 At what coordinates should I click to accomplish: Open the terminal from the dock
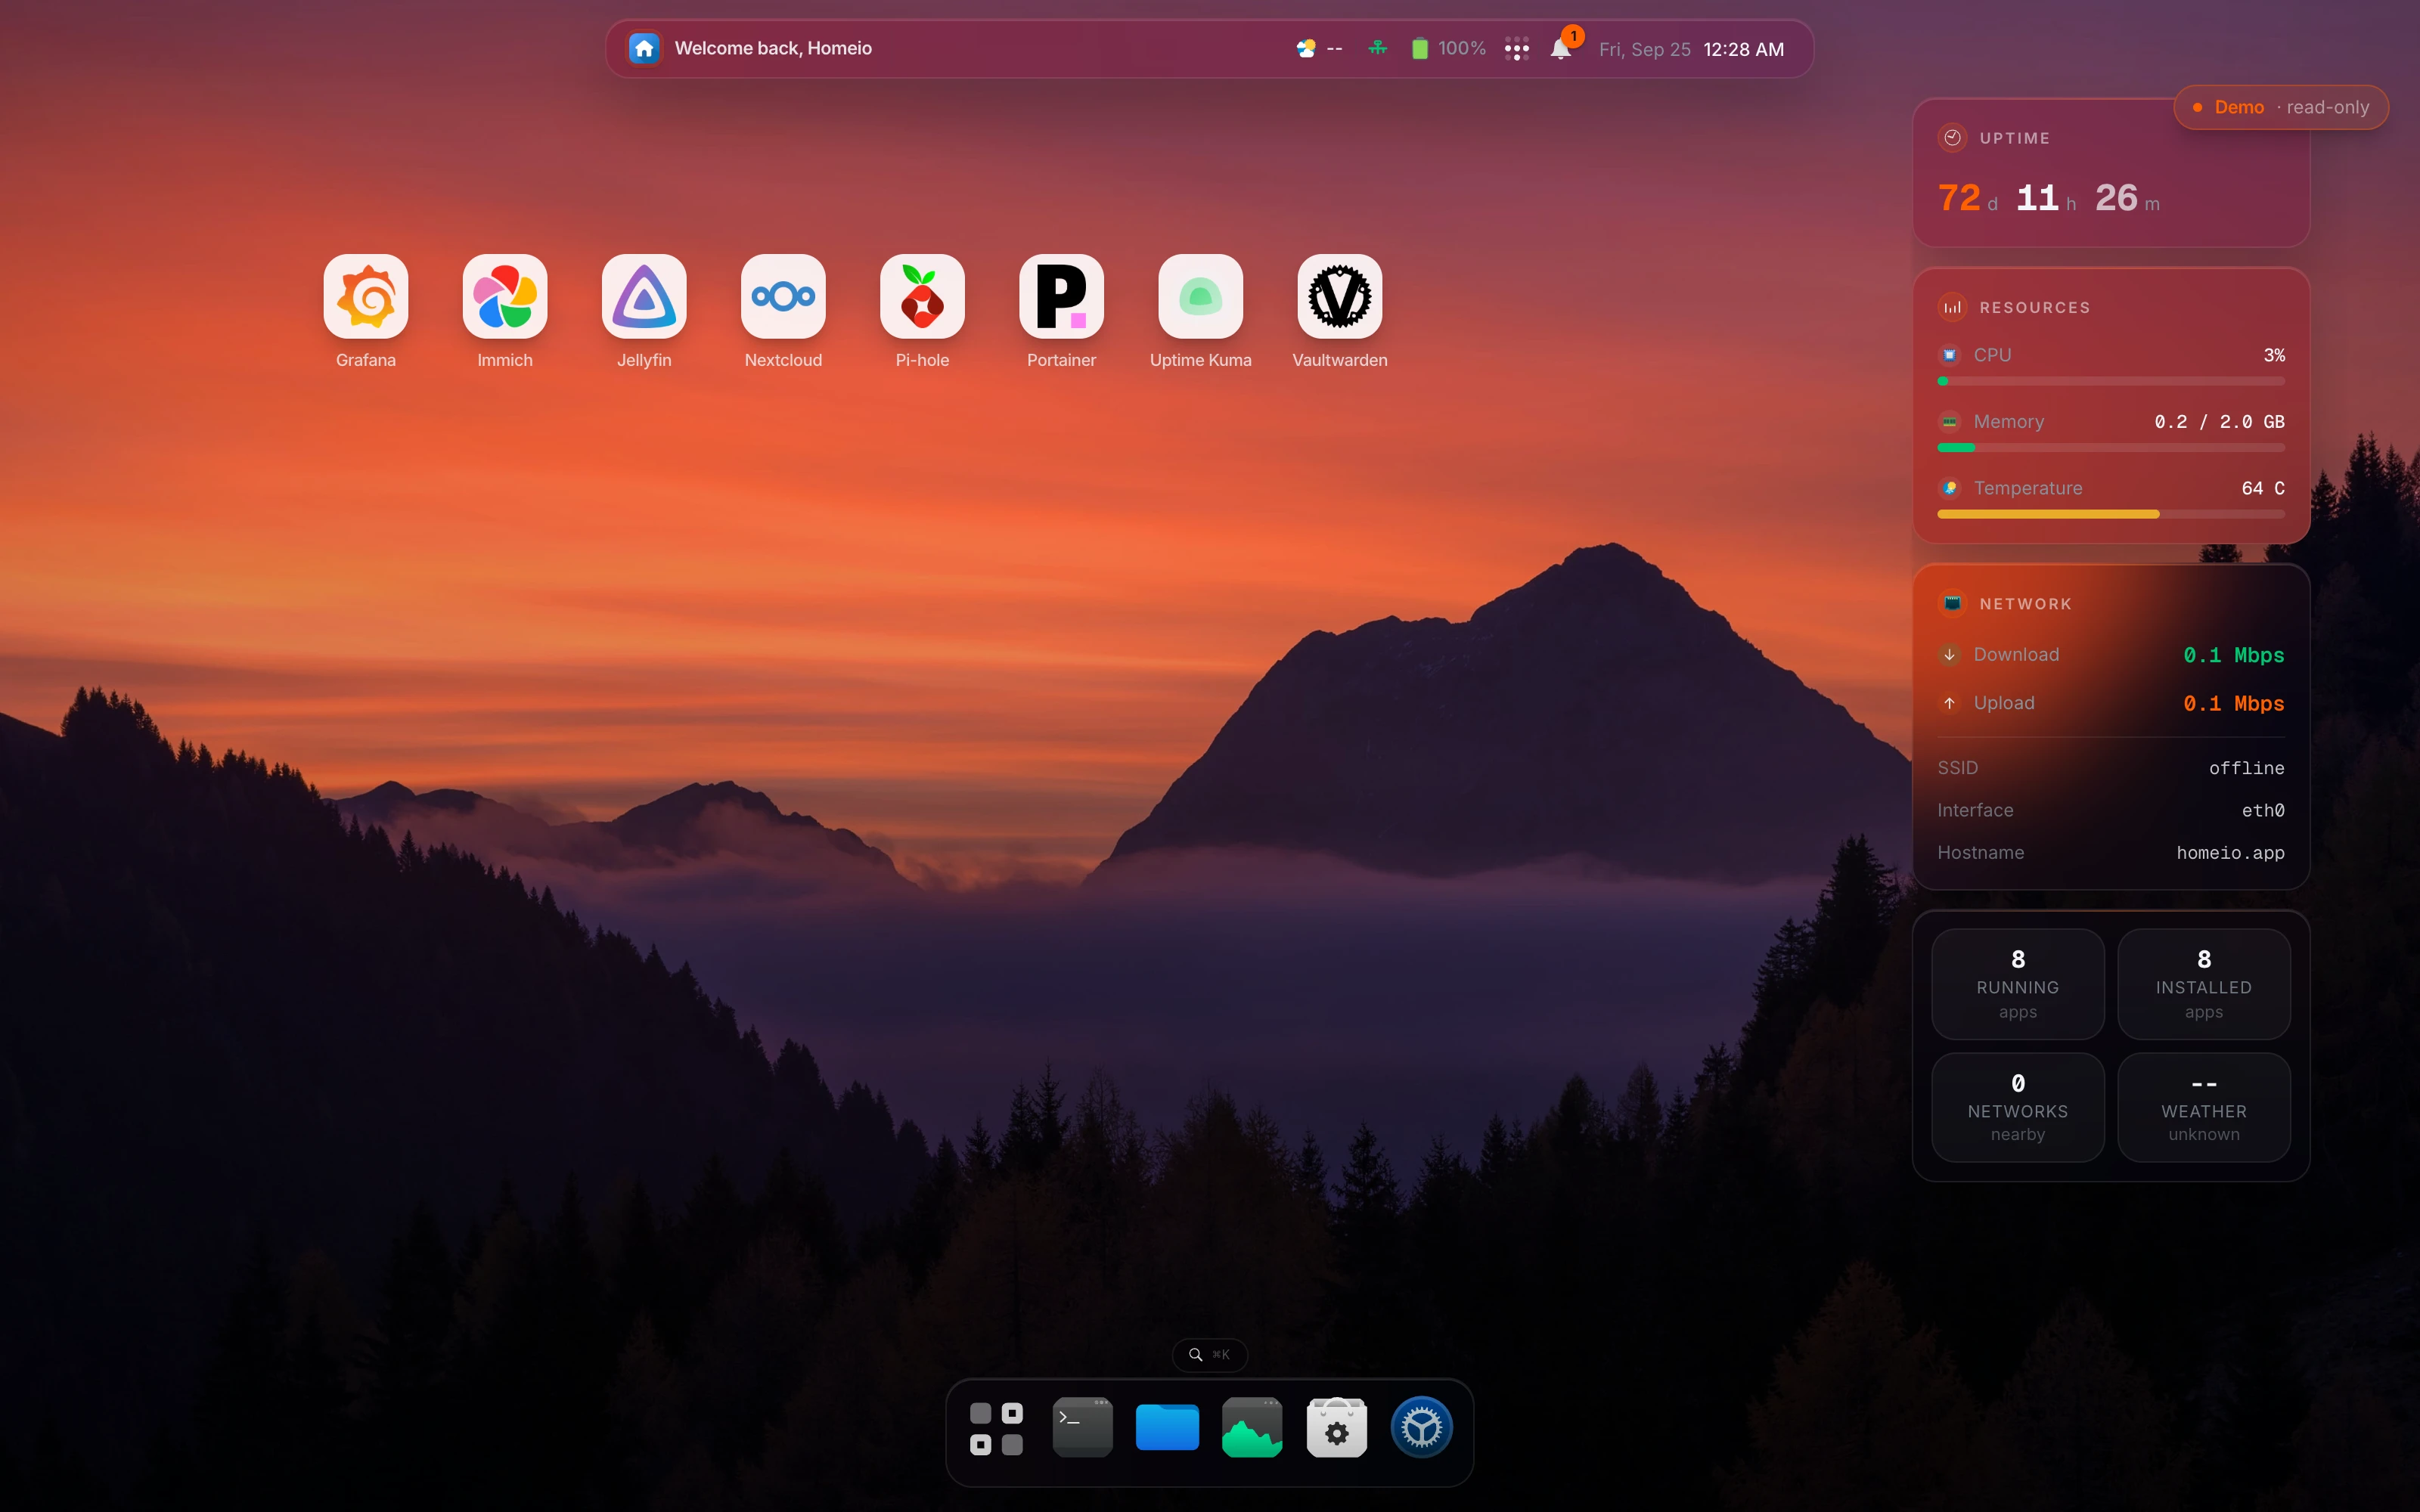click(1082, 1428)
